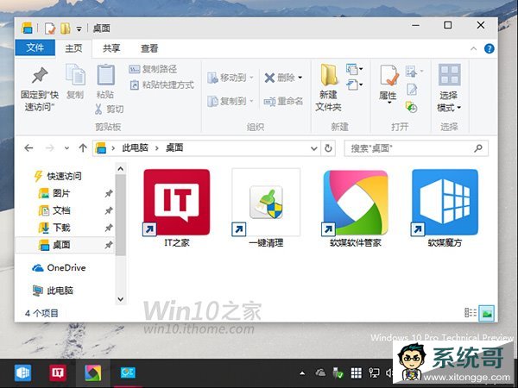Click the 剪切 scissors button
The height and width of the screenshot is (388, 518).
109,109
